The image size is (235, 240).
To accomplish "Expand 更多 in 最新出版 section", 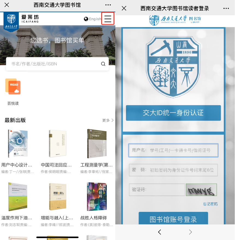I will (x=108, y=120).
